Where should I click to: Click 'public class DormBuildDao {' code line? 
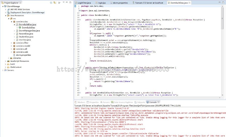(95, 15)
